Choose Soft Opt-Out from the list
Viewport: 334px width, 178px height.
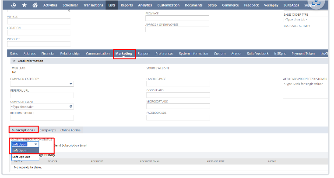point(21,157)
